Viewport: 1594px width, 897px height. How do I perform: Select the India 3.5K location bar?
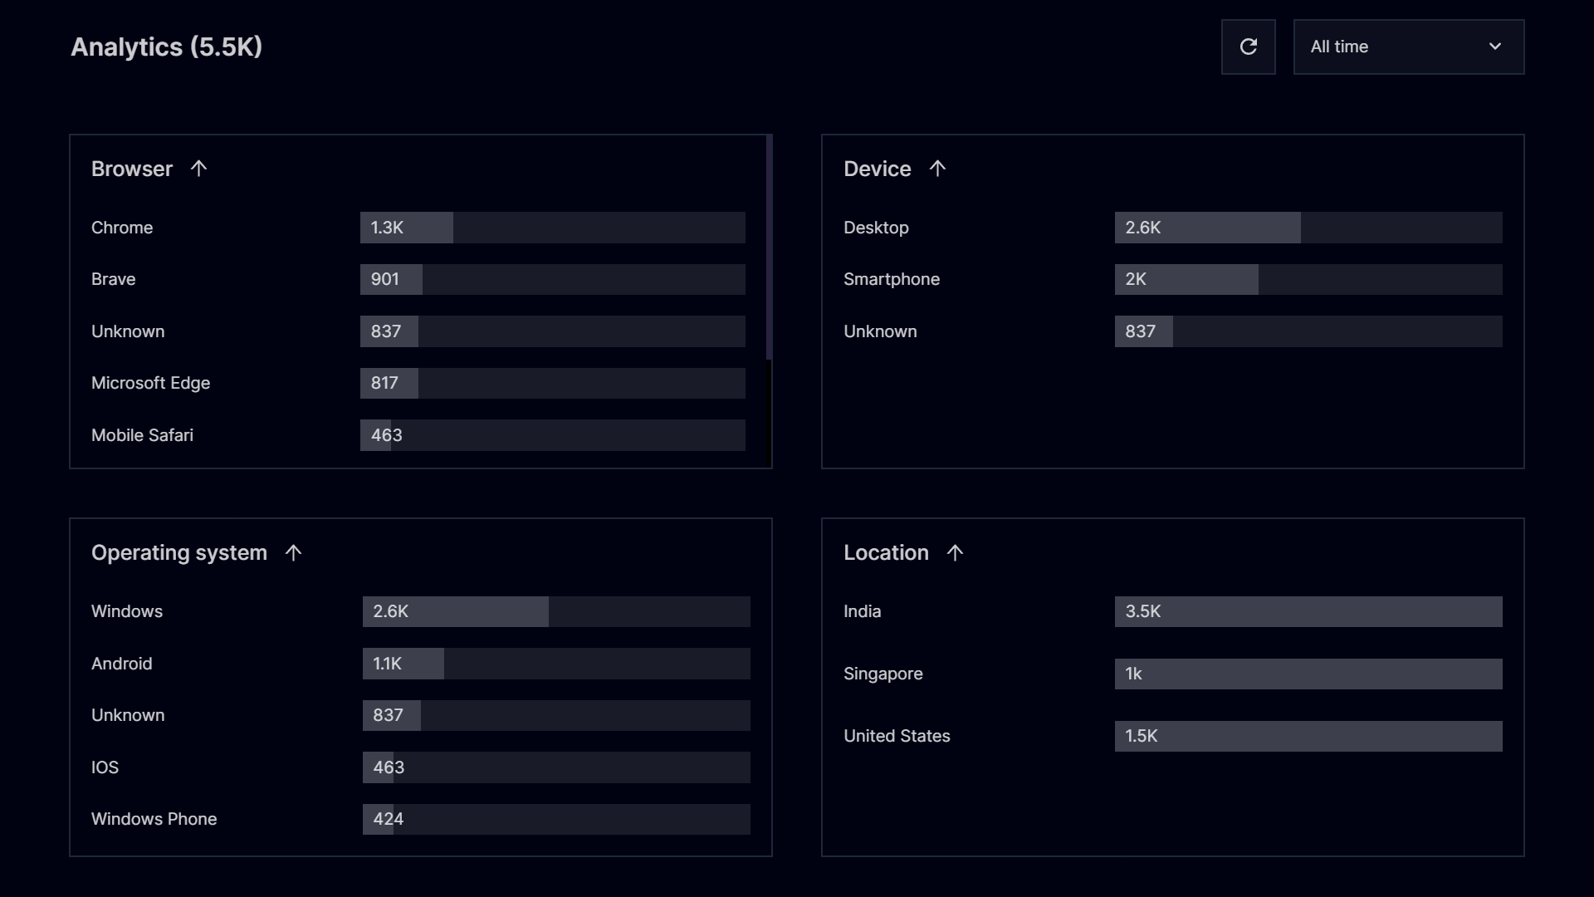point(1308,611)
